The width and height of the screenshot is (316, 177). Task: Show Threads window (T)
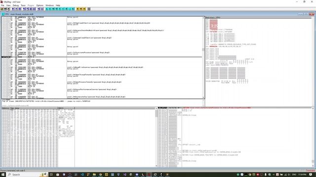coord(60,9)
